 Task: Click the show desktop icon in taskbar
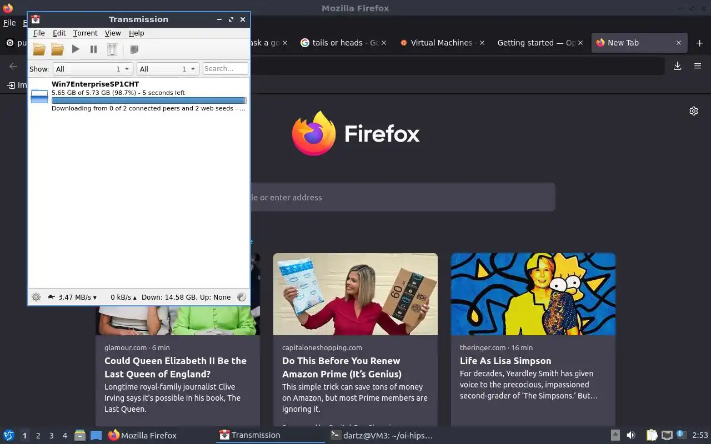96,435
